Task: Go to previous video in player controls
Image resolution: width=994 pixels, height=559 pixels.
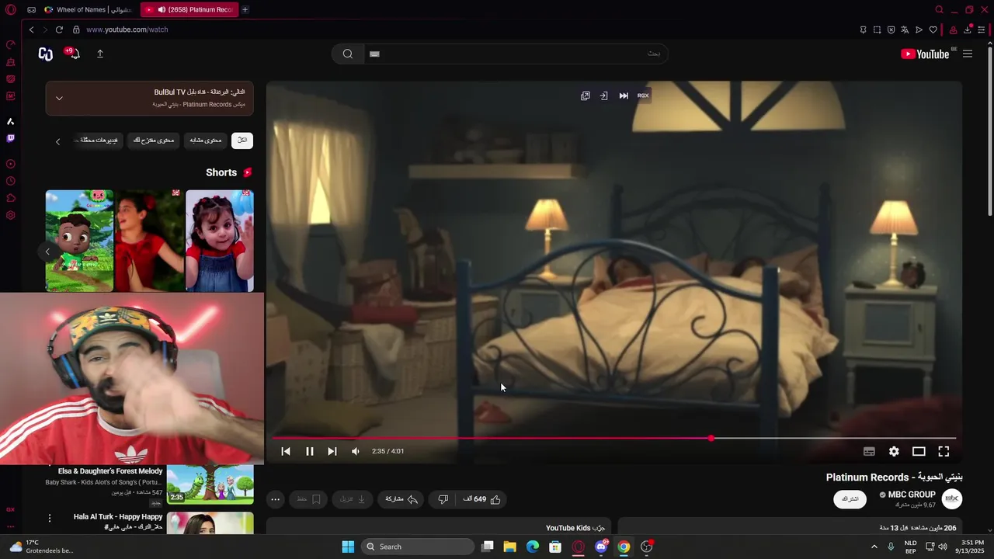Action: coord(286,451)
